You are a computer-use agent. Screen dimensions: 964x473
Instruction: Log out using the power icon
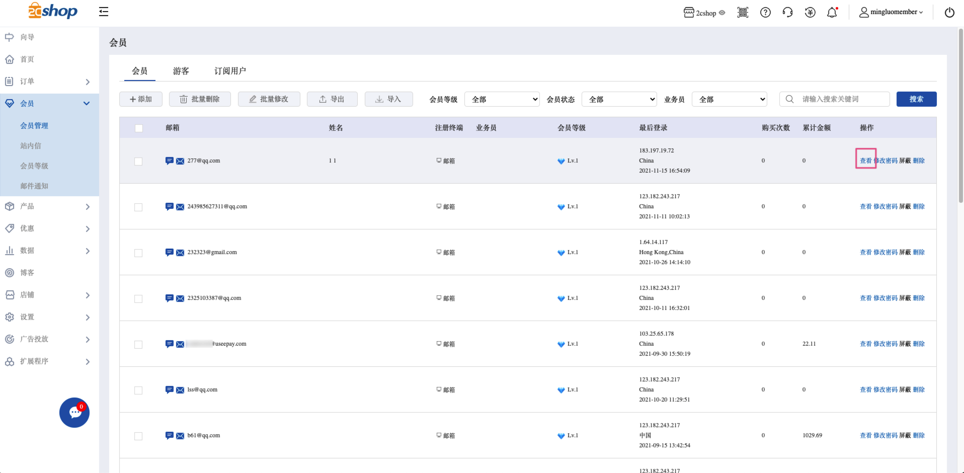click(x=949, y=12)
